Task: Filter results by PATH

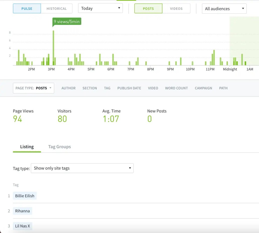Action: (x=223, y=88)
